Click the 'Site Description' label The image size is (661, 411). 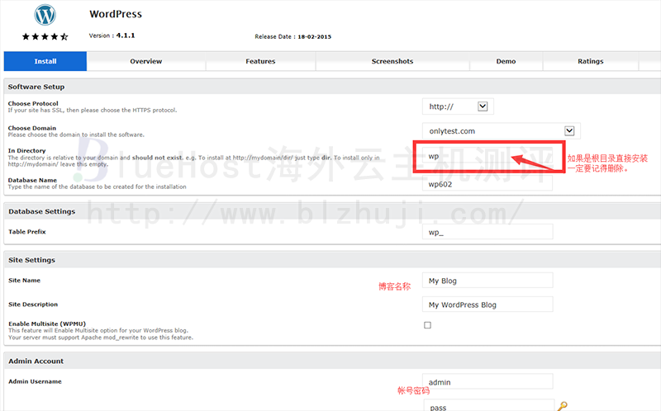coord(33,304)
